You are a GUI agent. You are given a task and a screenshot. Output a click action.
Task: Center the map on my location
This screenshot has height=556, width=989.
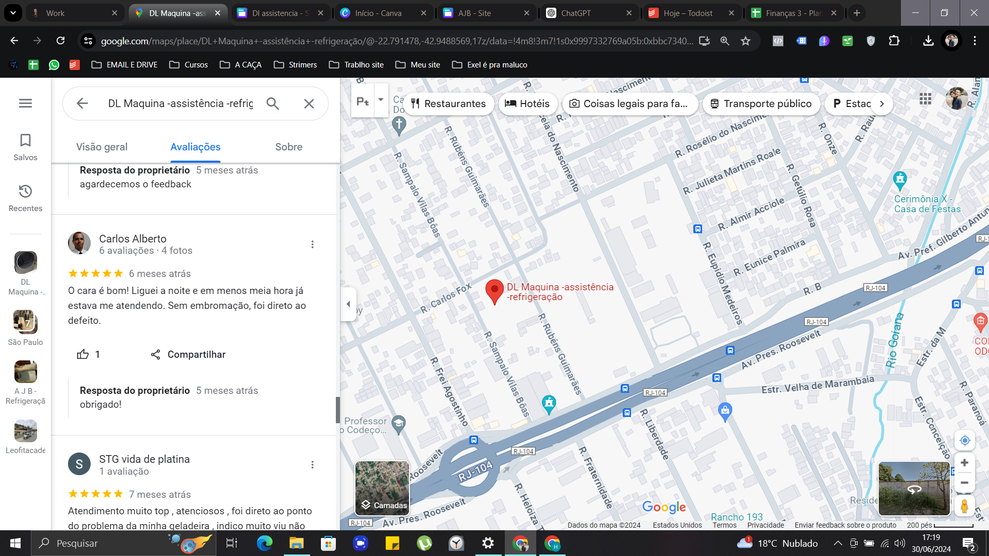tap(965, 441)
